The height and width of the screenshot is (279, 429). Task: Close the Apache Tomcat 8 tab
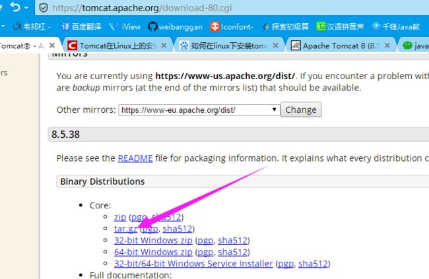pos(387,46)
